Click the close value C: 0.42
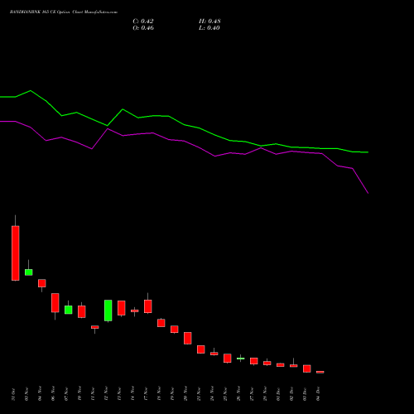 (143, 22)
